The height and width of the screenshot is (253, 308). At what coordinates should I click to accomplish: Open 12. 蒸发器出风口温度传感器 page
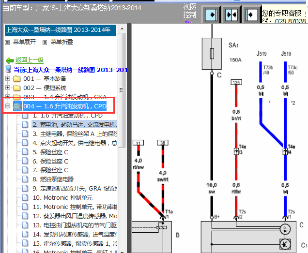click(75, 216)
